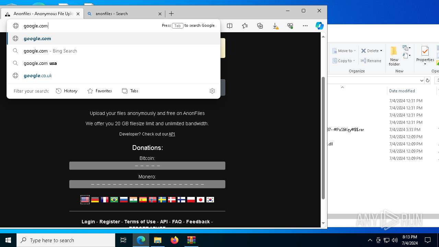Close the Anonfiles tab

point(78,14)
